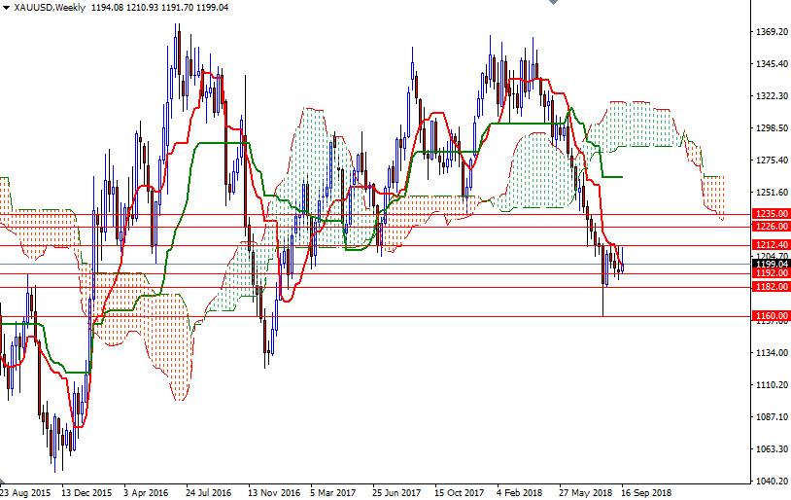
Task: Click the XAUUSD,Weekly chart title
Action: tap(49, 8)
